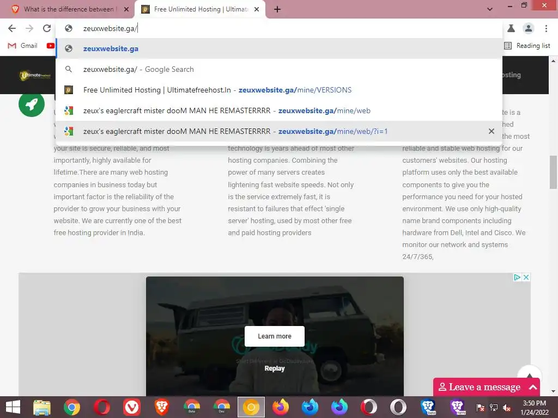
Task: Expand the chat widget with the chevron
Action: pos(533,387)
